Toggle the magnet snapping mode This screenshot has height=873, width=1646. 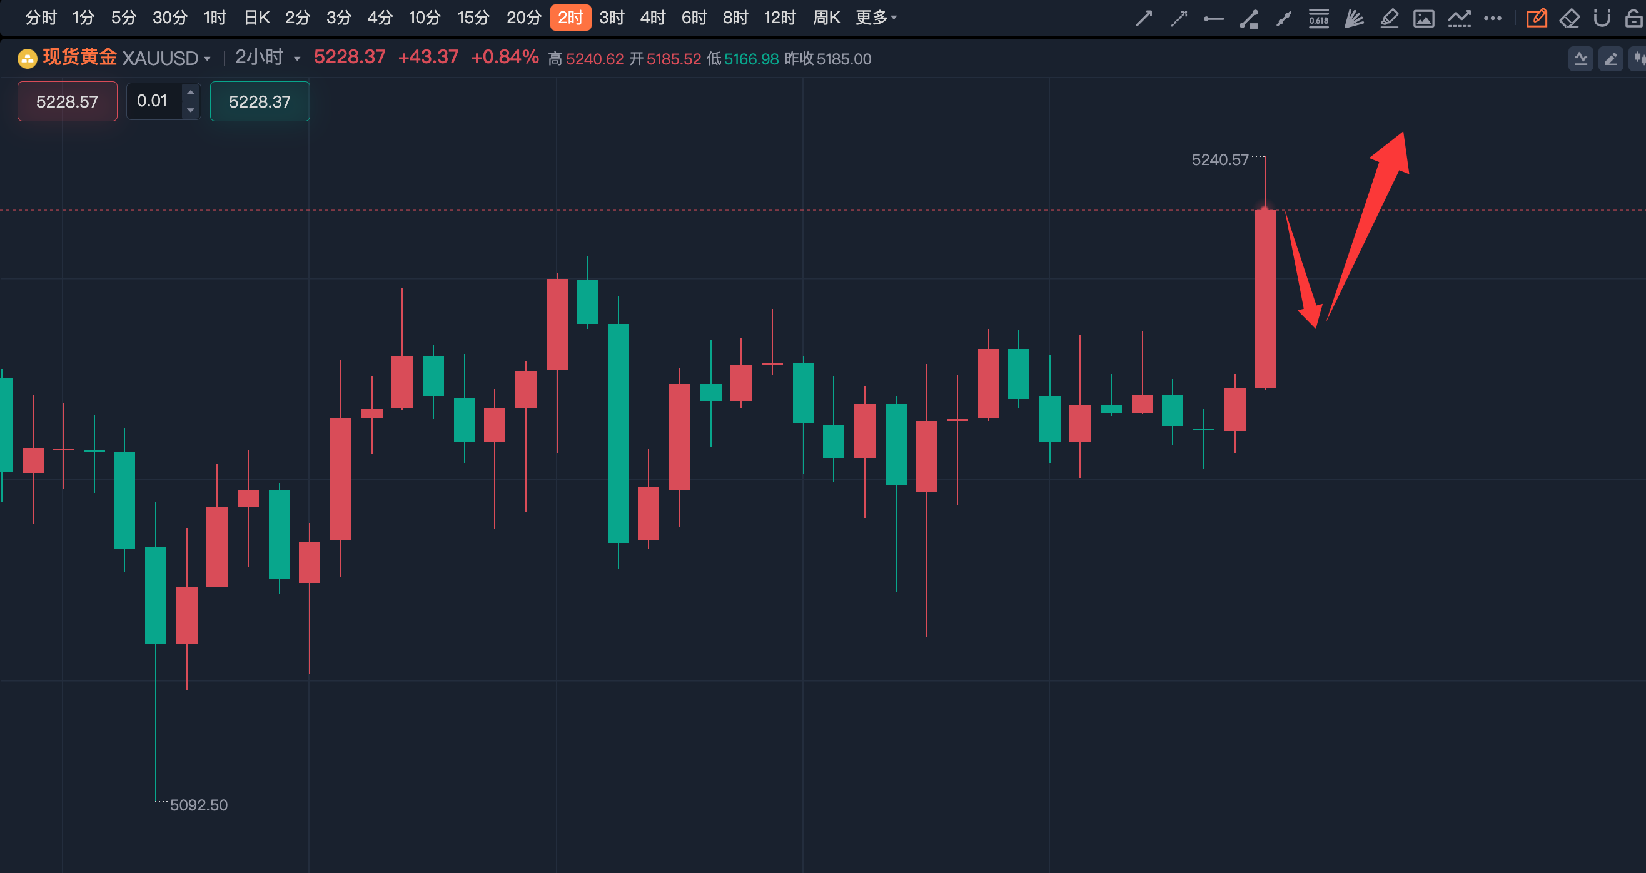(x=1603, y=18)
